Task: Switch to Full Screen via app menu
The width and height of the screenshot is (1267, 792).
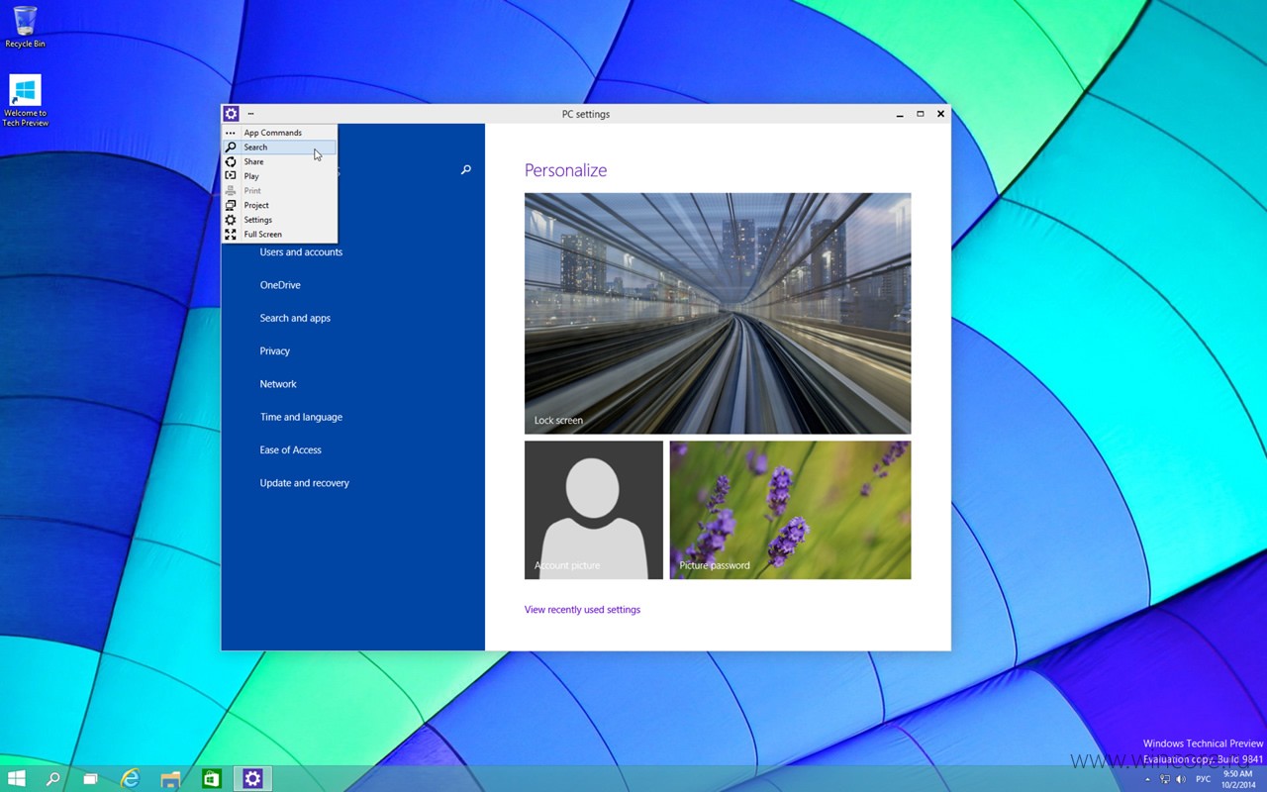Action: click(x=279, y=234)
